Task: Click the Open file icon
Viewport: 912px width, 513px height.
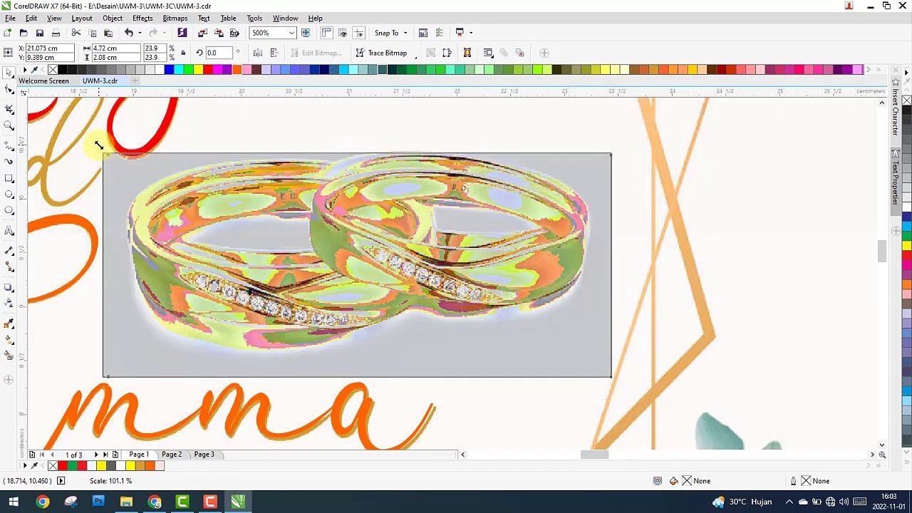Action: coord(24,33)
